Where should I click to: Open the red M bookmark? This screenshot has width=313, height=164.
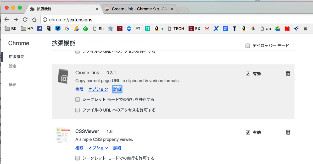tap(287, 29)
